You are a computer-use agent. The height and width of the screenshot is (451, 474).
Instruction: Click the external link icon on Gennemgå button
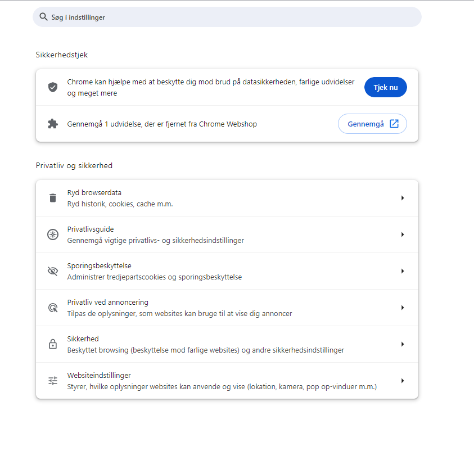pyautogui.click(x=394, y=123)
